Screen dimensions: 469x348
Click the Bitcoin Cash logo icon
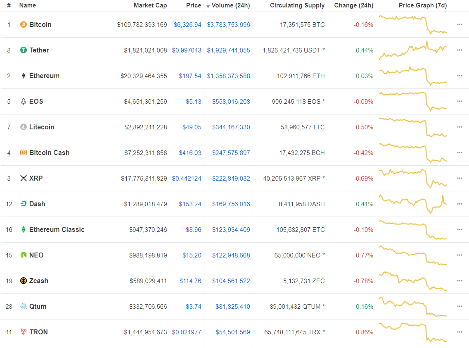tap(24, 153)
